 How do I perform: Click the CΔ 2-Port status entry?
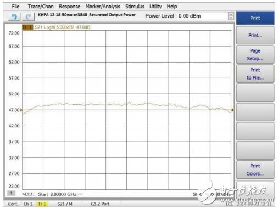pyautogui.click(x=100, y=204)
